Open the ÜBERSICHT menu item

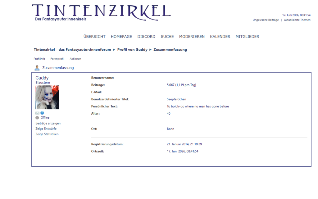tap(94, 36)
